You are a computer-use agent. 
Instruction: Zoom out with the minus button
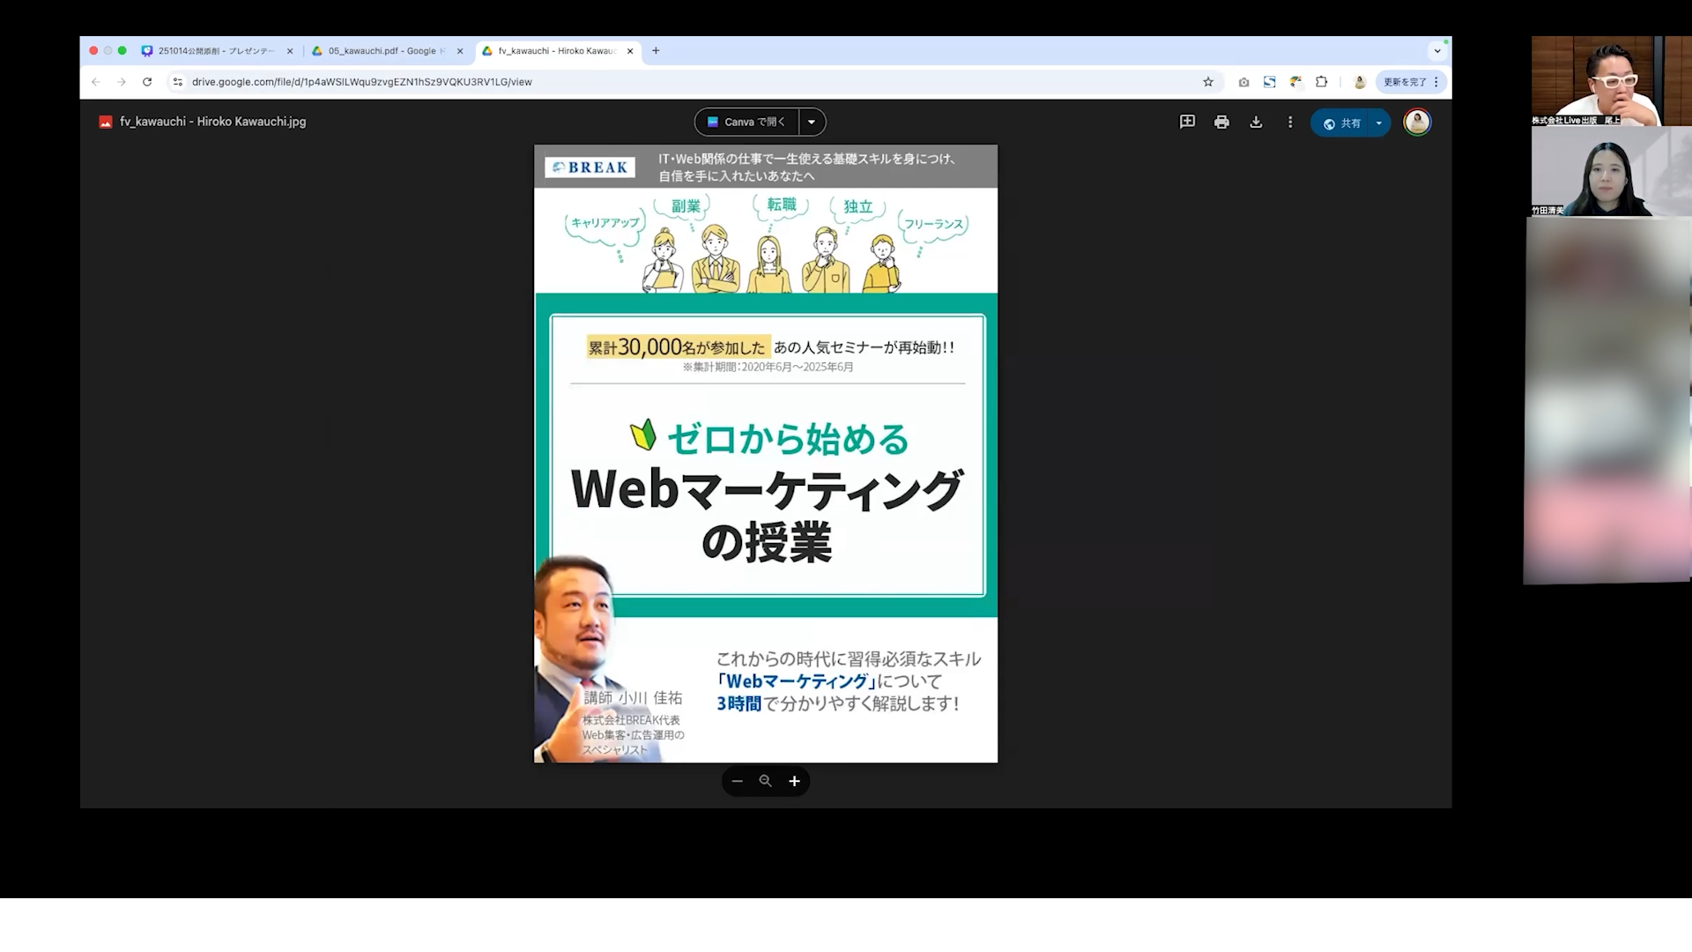pos(738,781)
